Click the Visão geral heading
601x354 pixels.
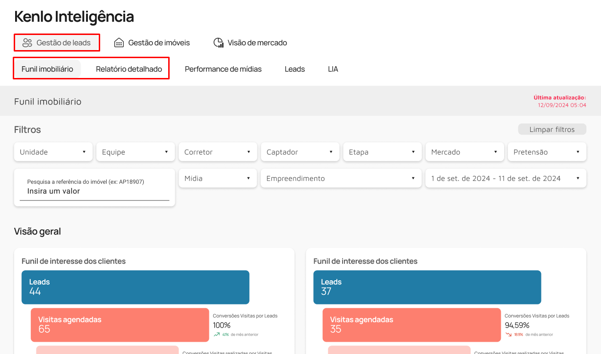[37, 232]
